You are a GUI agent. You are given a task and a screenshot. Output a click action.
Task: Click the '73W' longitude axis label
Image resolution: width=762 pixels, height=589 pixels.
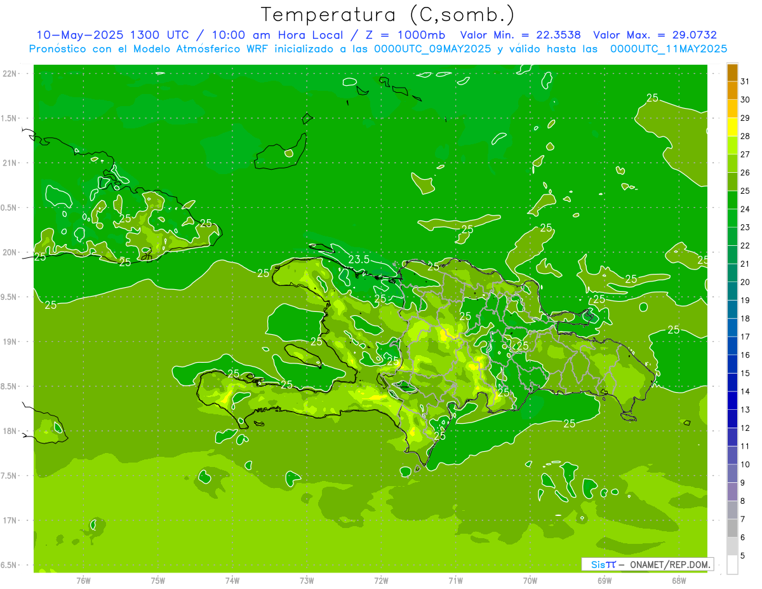click(307, 581)
